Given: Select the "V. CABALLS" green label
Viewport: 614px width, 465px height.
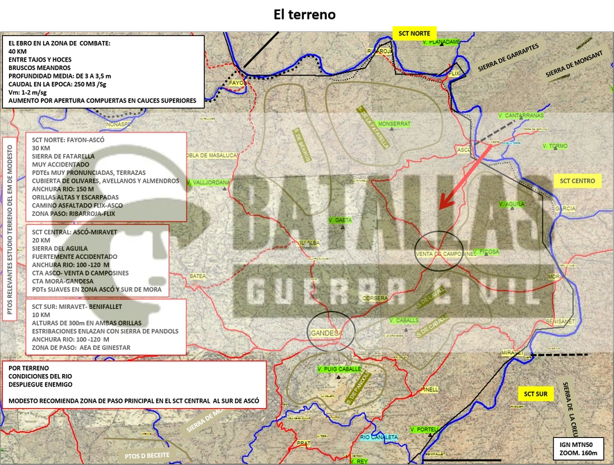Looking at the screenshot, I should tap(404, 321).
